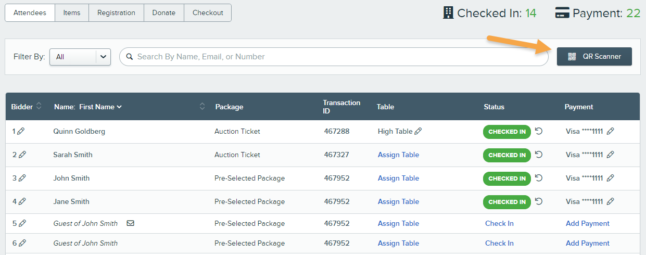Assign Table for John Smith
The image size is (646, 255).
pos(398,178)
